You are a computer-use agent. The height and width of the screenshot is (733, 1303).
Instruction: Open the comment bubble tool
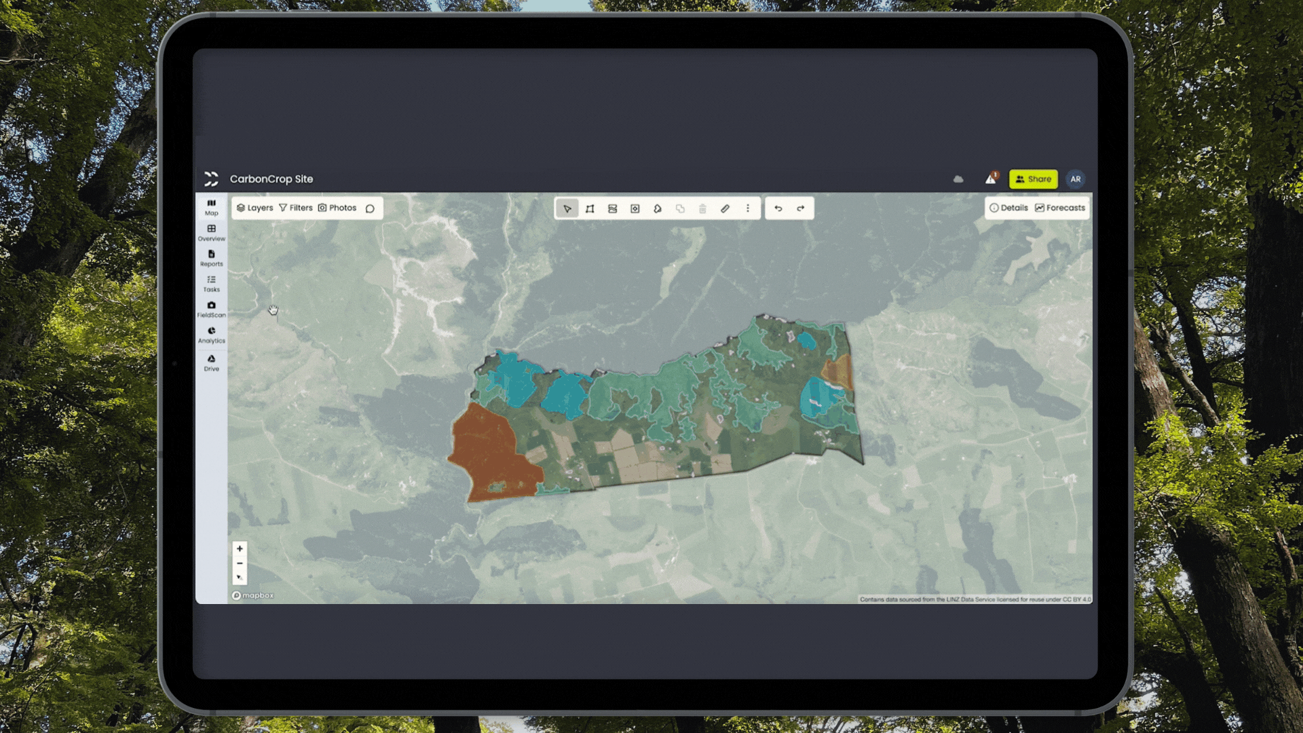(370, 208)
